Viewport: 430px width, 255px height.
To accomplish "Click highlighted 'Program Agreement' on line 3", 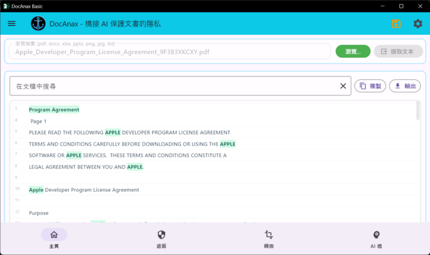I will coord(54,109).
